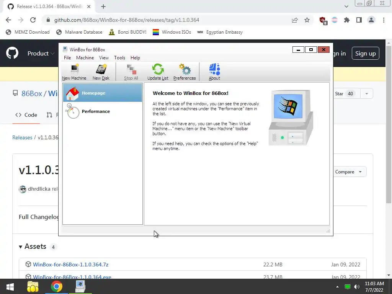The image size is (392, 294).
Task: Select Performance item in WinBox sidebar
Action: click(103, 111)
